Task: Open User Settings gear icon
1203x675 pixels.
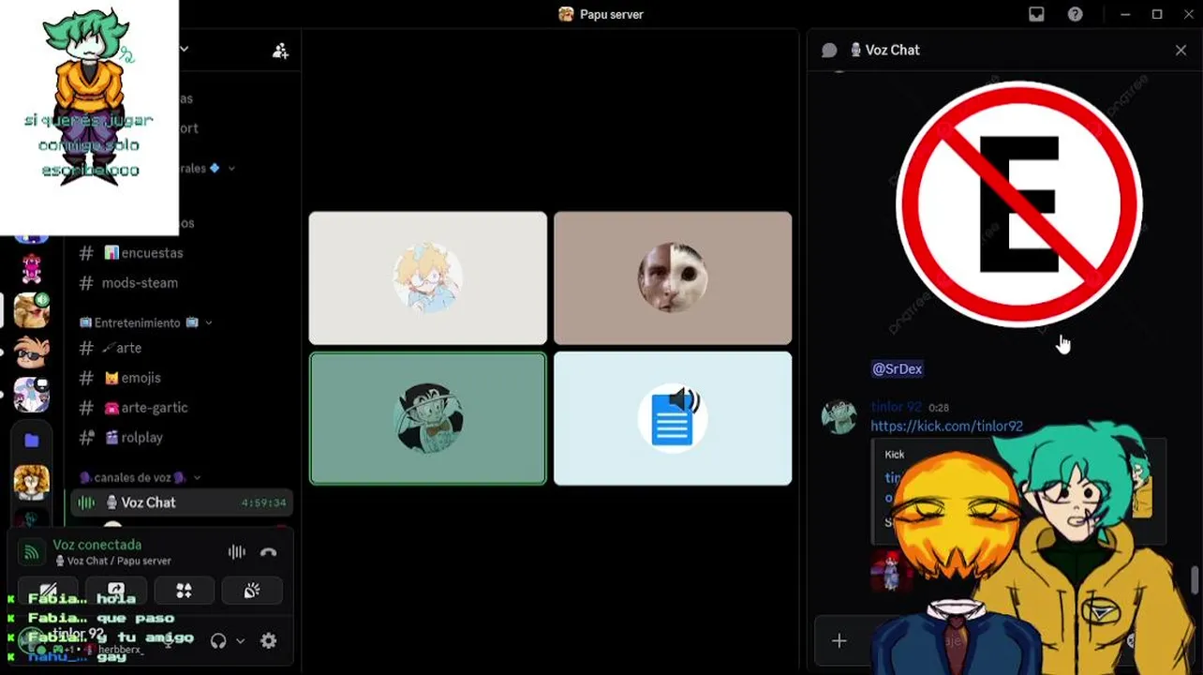Action: point(269,641)
